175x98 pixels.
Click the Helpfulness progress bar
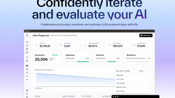[x=77, y=62]
